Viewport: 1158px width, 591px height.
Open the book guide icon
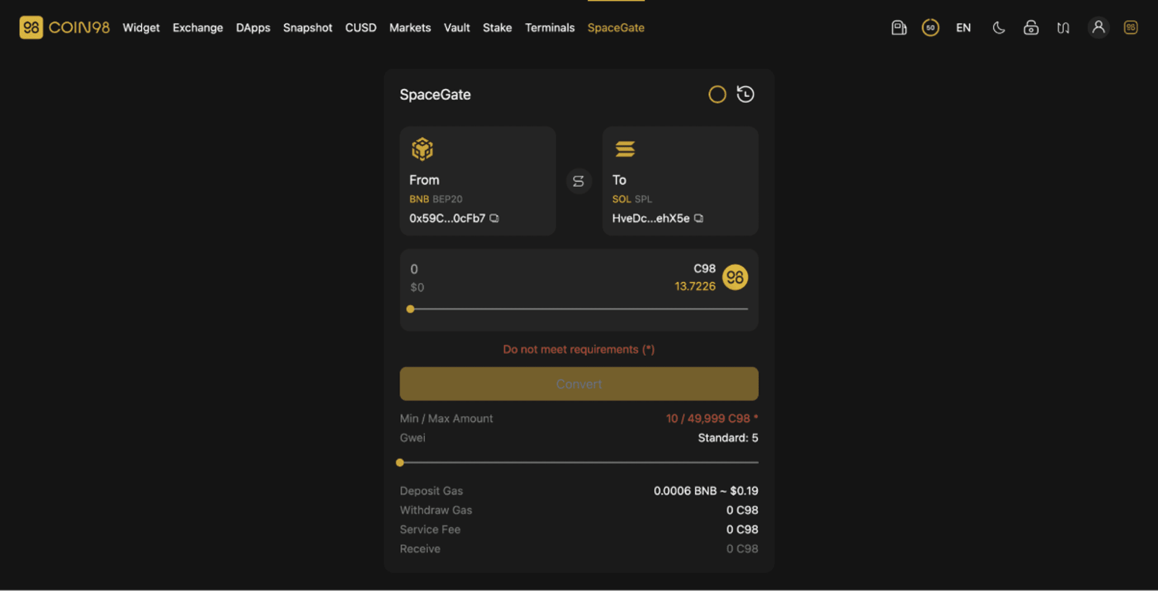[1063, 28]
